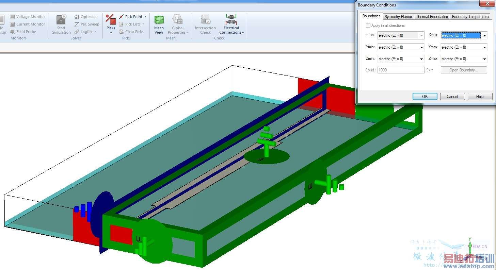Choose the Pick Point tool
The width and height of the screenshot is (496, 270).
(x=133, y=17)
